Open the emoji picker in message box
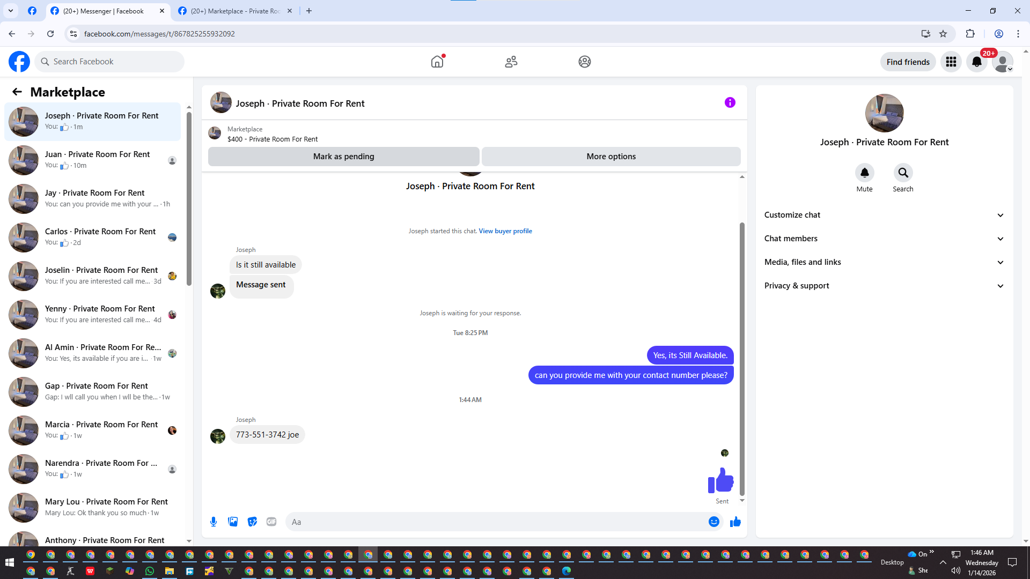This screenshot has width=1030, height=579. [x=713, y=522]
